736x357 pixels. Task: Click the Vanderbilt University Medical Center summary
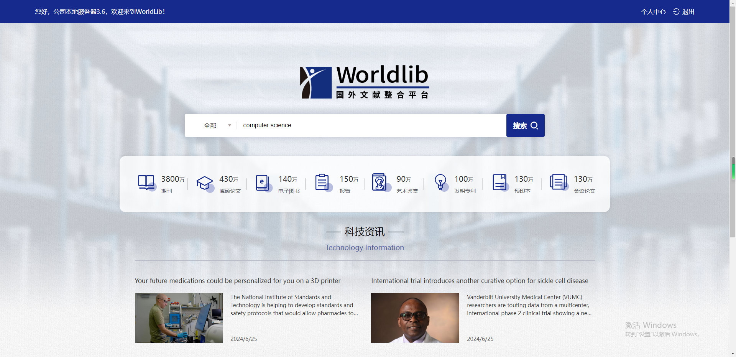529,305
